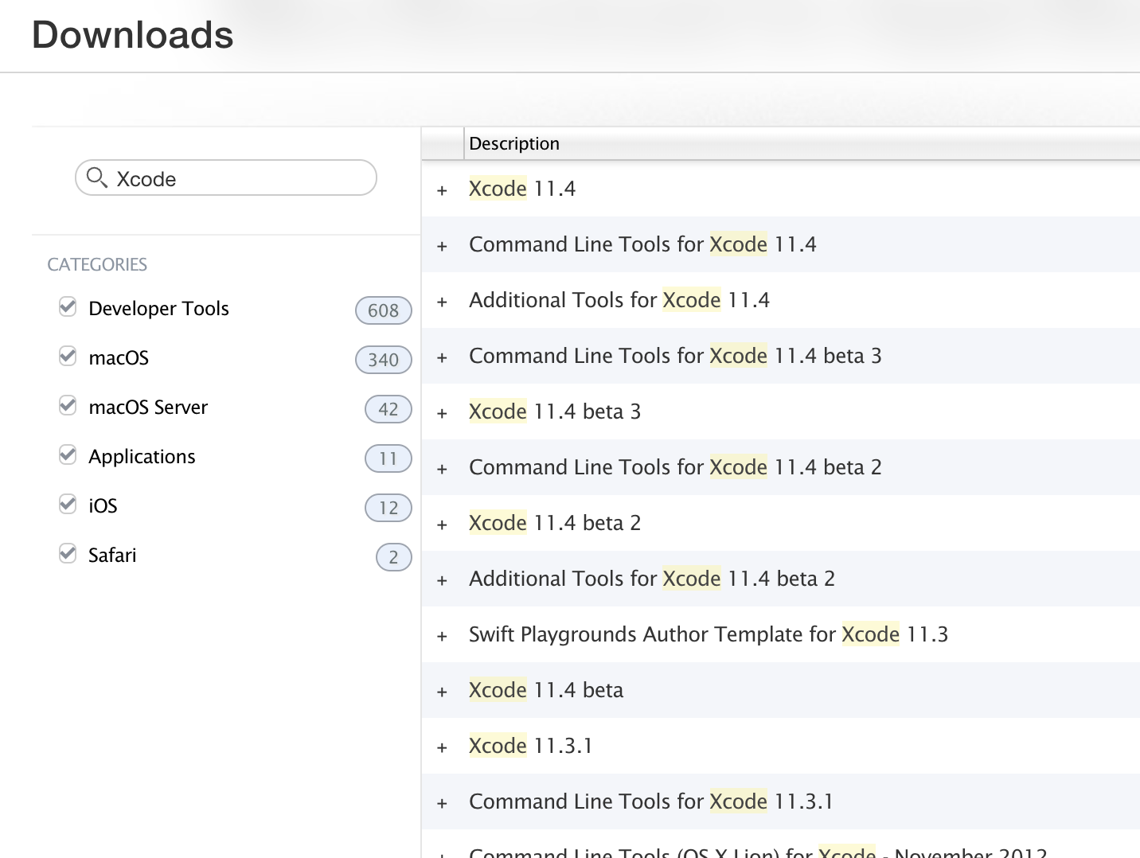Expand the Xcode 11.4 beta row
Screen dimensions: 1140x858
[442, 692]
